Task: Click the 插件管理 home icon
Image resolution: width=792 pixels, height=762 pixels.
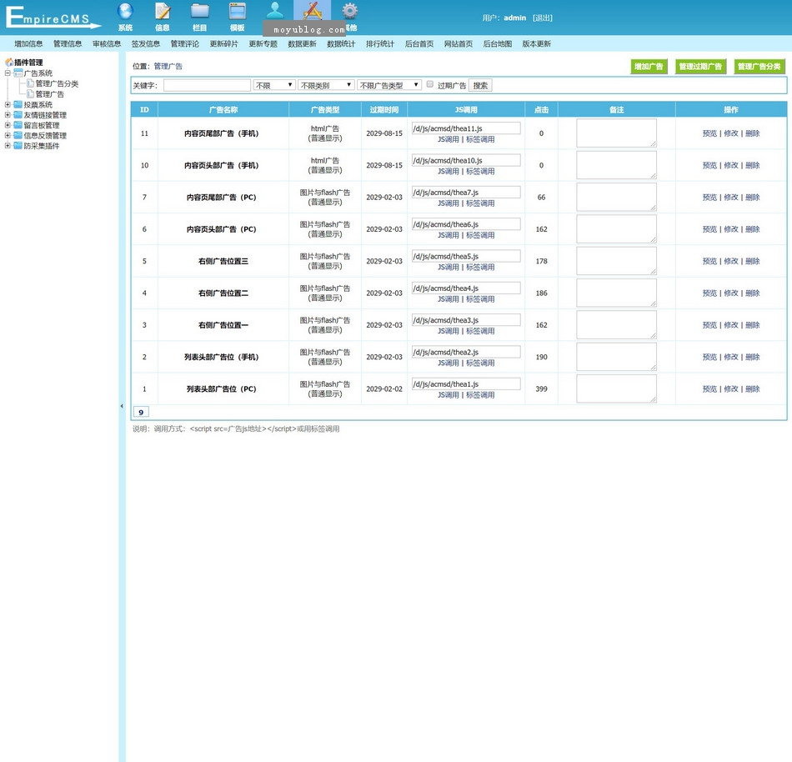Action: [9, 63]
